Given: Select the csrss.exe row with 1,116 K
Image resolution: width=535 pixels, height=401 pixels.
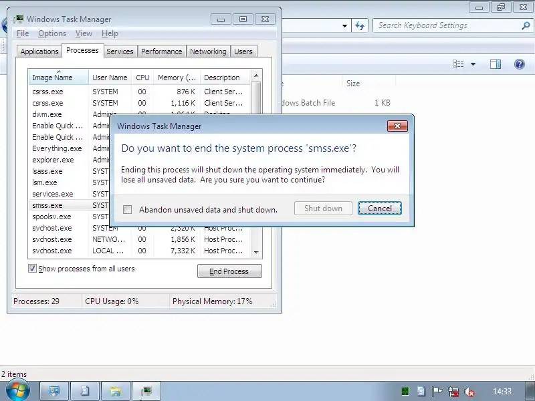Looking at the screenshot, I should [x=140, y=103].
